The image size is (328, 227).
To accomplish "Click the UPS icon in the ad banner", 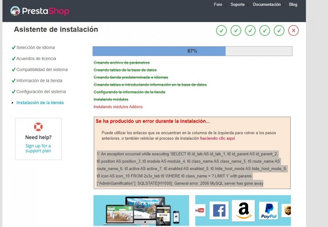I will click(288, 210).
